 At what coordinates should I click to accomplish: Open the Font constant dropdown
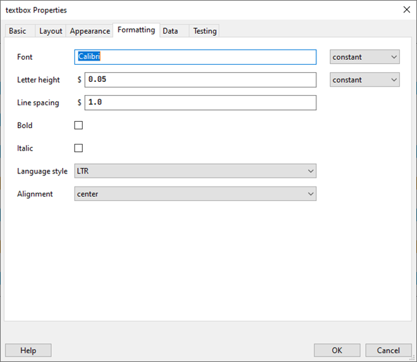(x=365, y=57)
